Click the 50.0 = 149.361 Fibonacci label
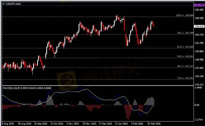 (185, 56)
